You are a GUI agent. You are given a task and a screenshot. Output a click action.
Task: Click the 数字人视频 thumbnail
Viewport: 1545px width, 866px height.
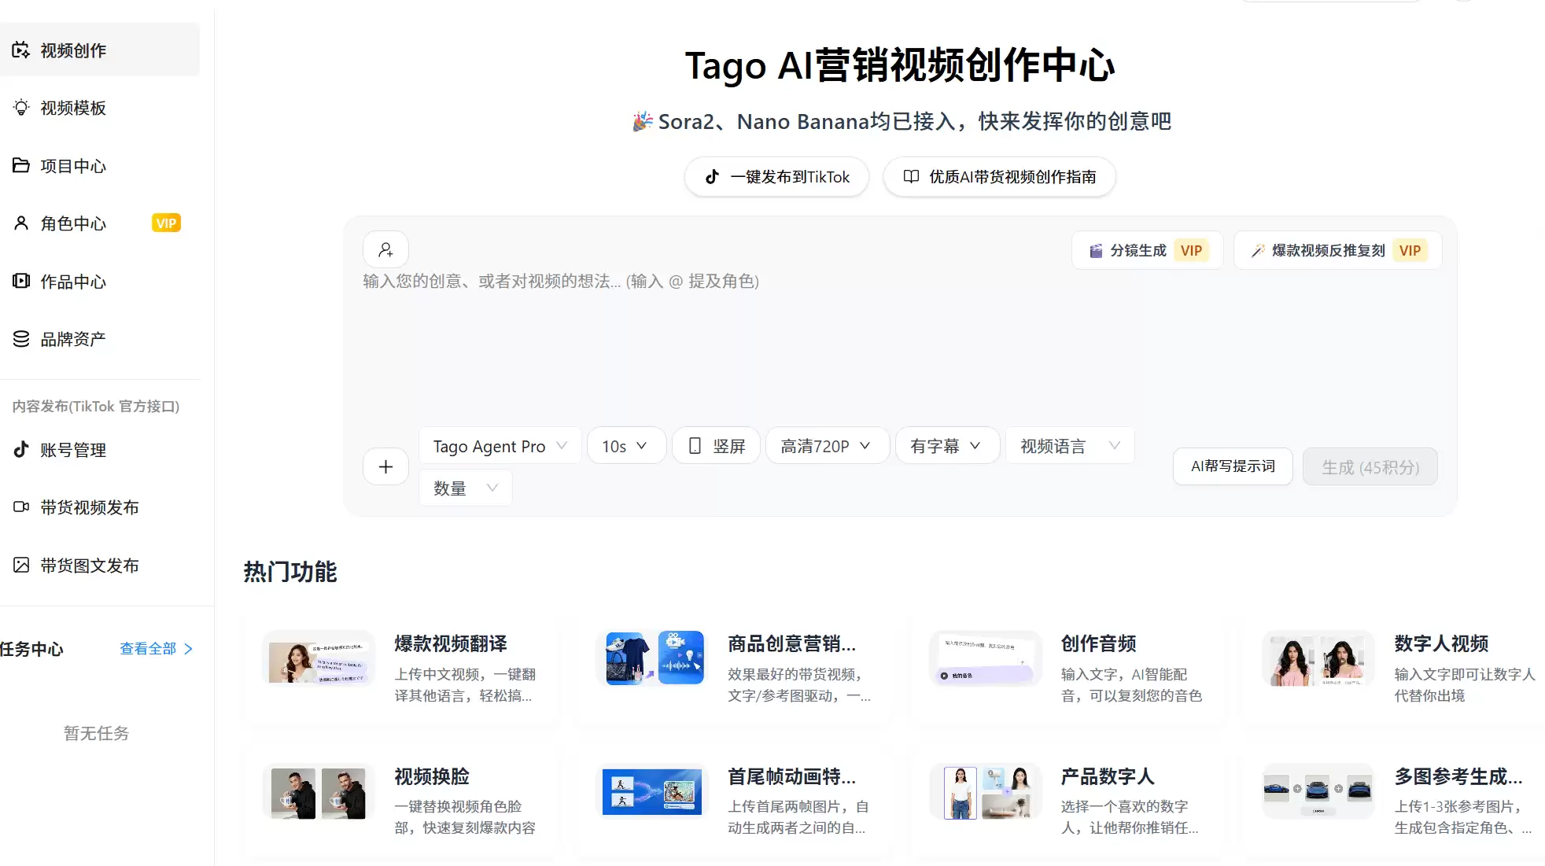[1319, 658]
